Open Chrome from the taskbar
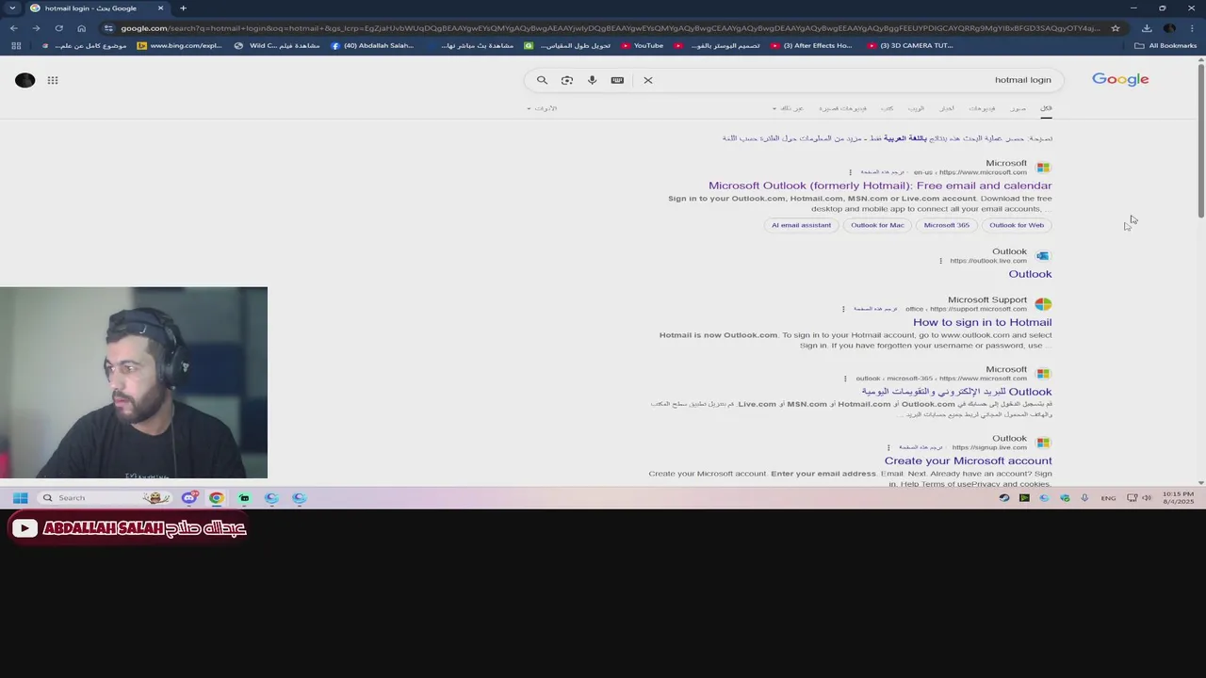 [x=217, y=498]
